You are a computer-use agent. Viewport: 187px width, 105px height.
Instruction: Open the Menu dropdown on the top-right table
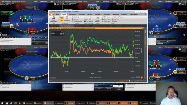(x=177, y=1)
